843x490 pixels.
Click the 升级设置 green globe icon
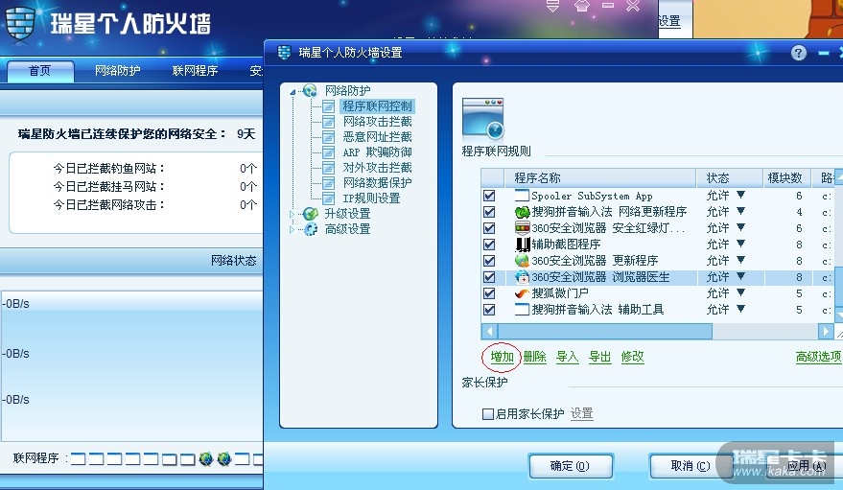click(x=310, y=214)
